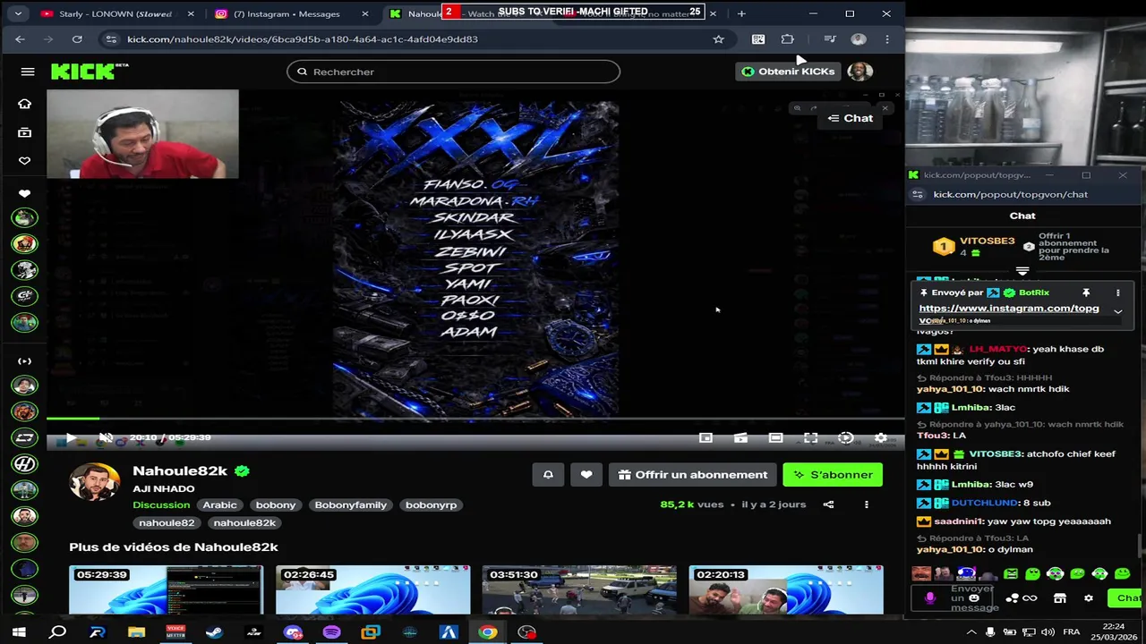Open Steam from the taskbar
Image resolution: width=1146 pixels, height=644 pixels.
point(214,632)
